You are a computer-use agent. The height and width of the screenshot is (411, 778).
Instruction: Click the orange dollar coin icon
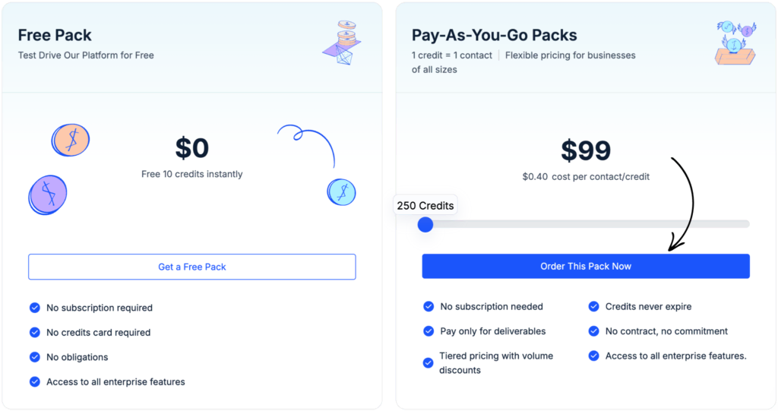(71, 141)
